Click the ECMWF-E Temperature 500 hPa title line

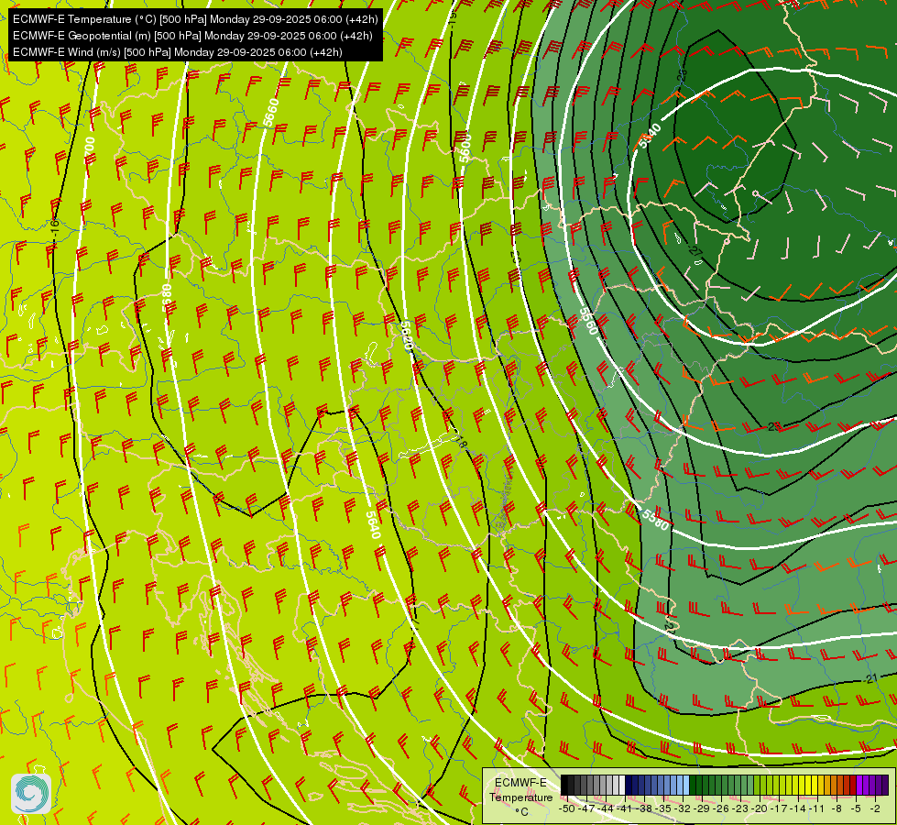pos(195,19)
